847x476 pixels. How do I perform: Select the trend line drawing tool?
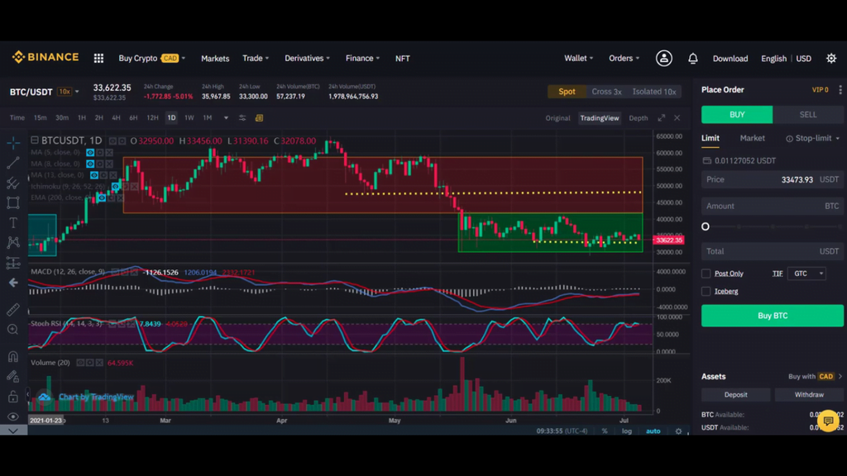click(x=13, y=163)
